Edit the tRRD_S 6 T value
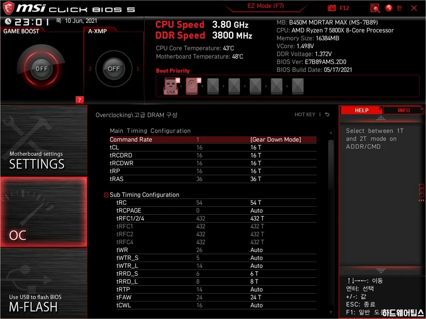Viewport: 426px width, 319px height. tap(254, 273)
